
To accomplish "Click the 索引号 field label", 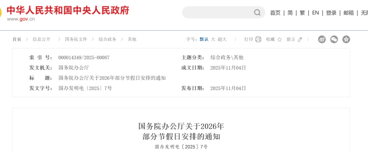I will tap(41, 58).
